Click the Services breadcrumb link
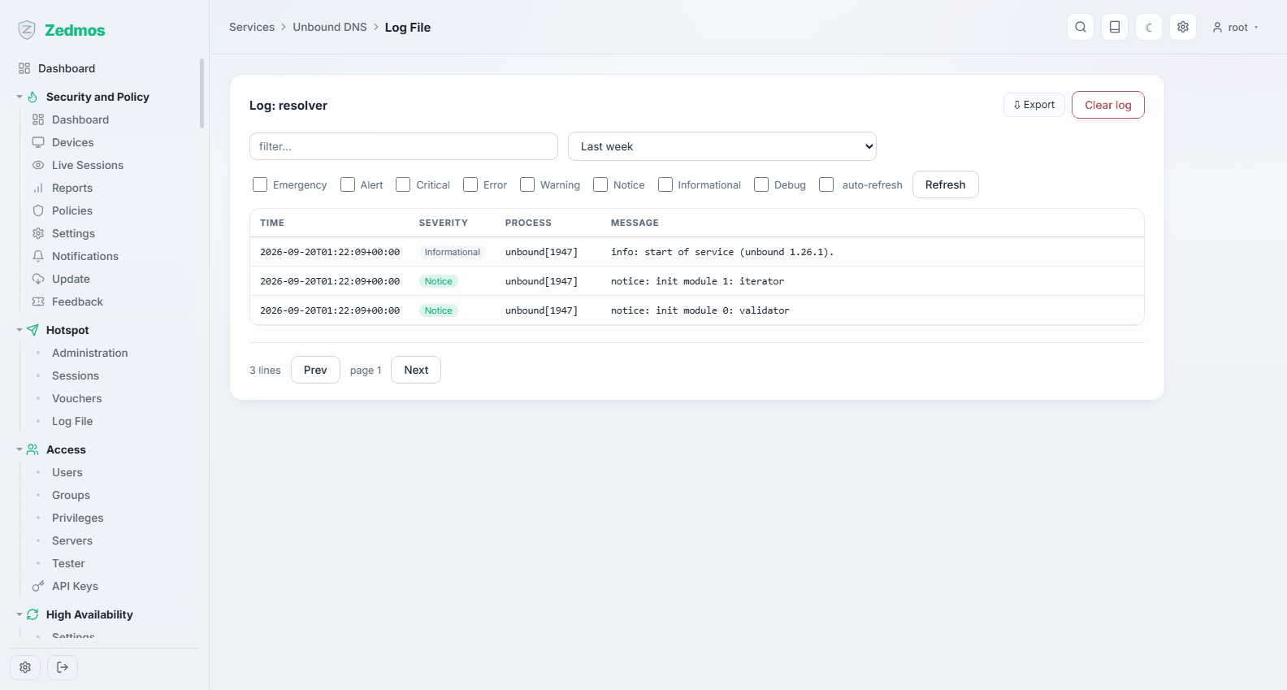Viewport: 1287px width, 690px height. pyautogui.click(x=252, y=27)
